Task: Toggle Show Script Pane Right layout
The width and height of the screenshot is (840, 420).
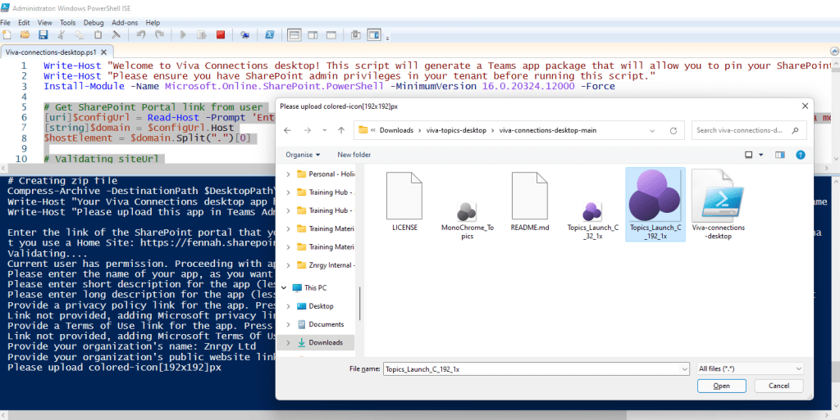Action: pos(313,35)
